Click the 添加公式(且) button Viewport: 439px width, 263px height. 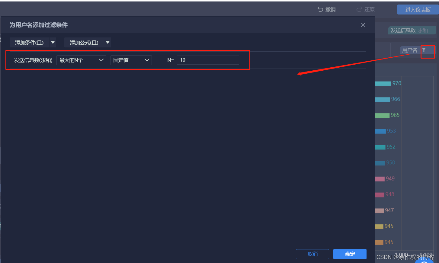[84, 43]
